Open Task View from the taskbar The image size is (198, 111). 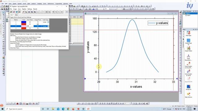[x=48, y=109]
